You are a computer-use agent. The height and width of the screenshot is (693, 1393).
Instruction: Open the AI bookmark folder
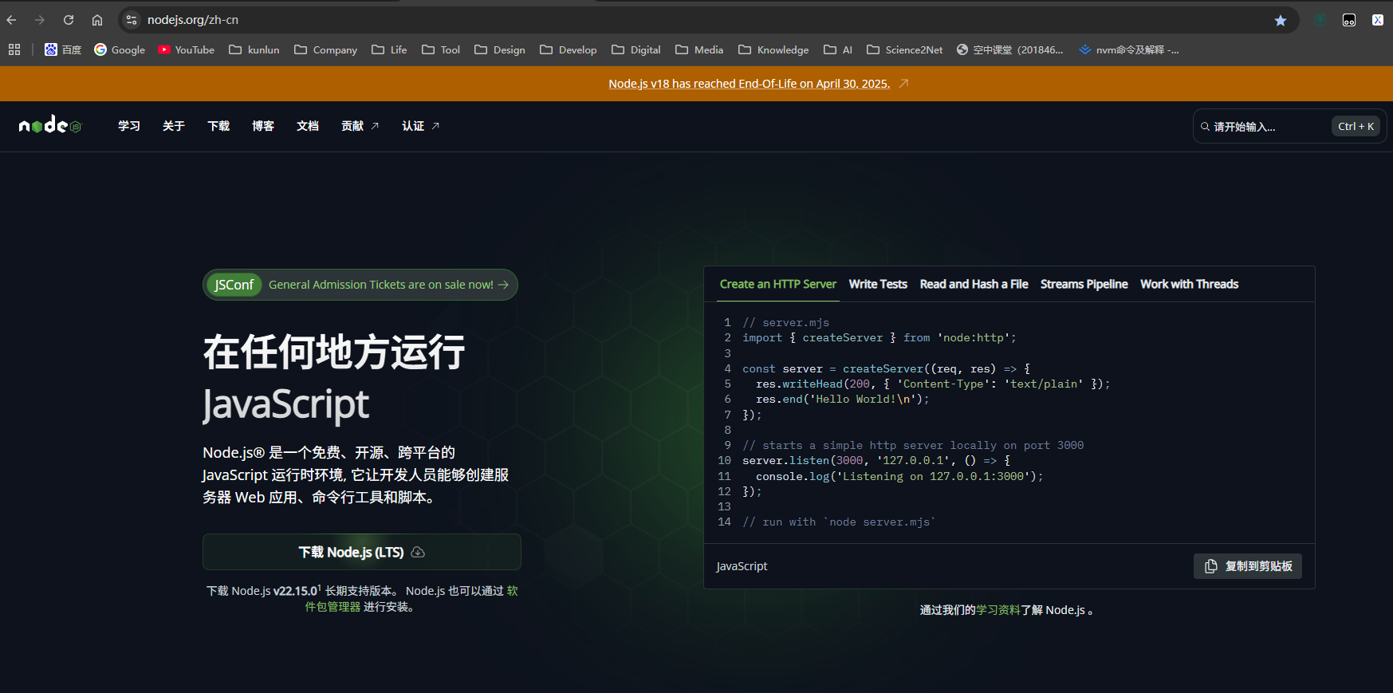point(838,49)
